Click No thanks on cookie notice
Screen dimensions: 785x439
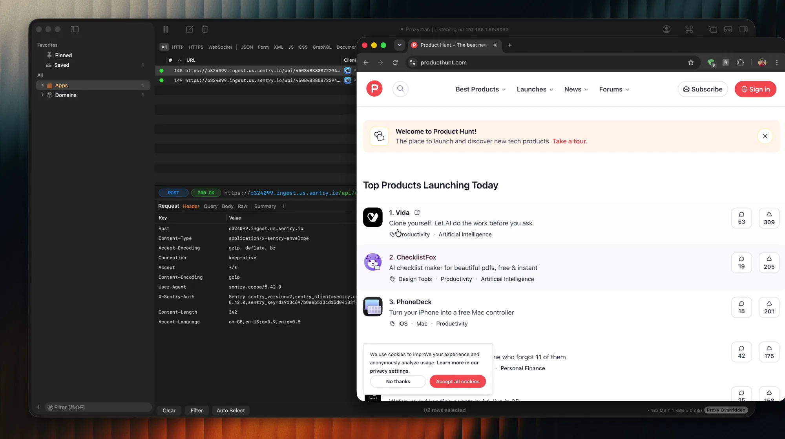398,381
